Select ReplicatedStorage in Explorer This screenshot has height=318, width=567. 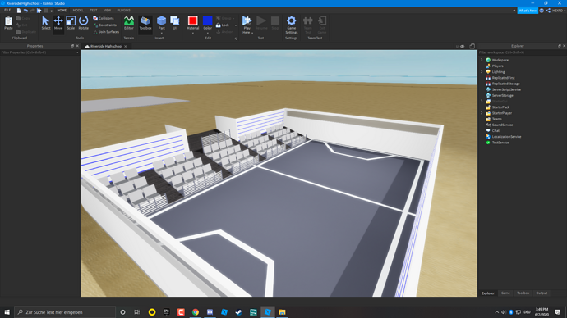pos(505,84)
